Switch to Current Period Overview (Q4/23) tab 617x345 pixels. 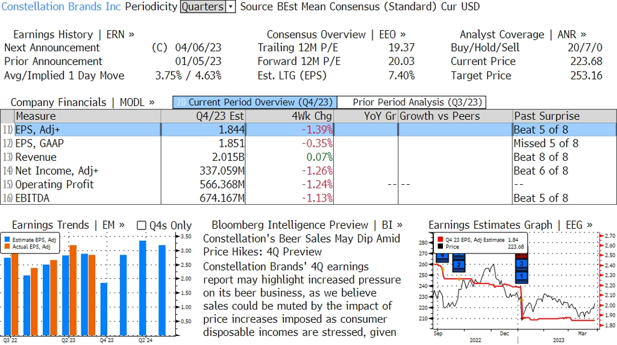point(255,102)
